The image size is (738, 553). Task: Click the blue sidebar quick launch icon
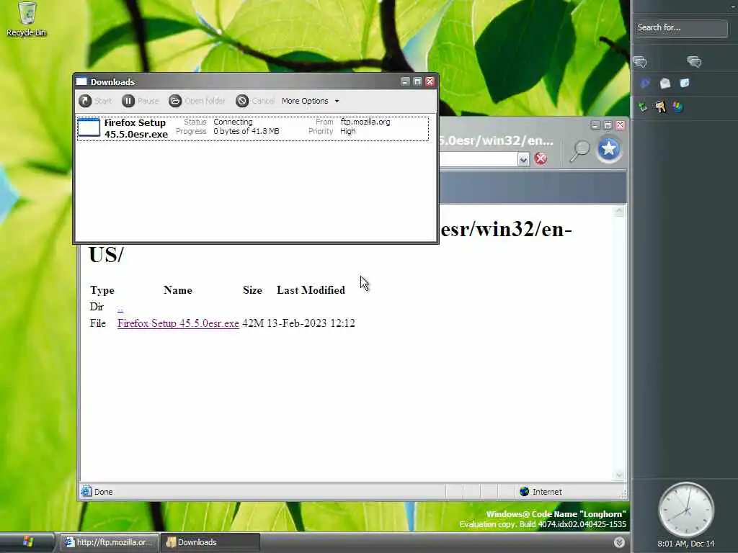(645, 84)
